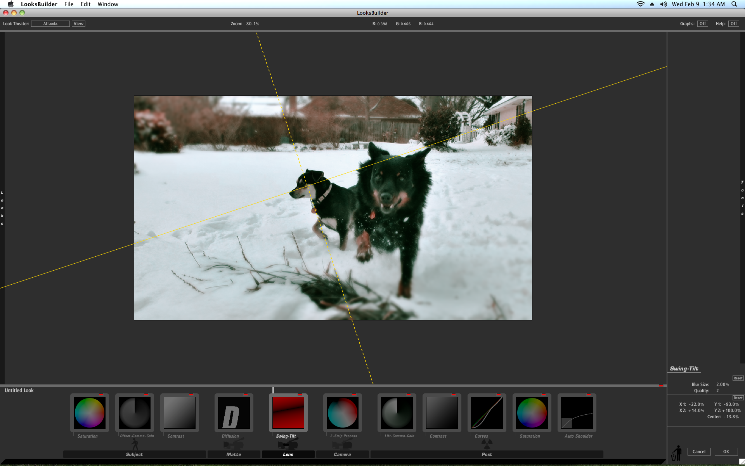Click the volume icon in the menu bar
This screenshot has height=466, width=745.
[x=664, y=4]
